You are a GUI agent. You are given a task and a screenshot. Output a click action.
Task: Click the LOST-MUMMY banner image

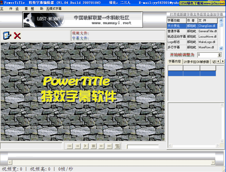tap(44, 20)
